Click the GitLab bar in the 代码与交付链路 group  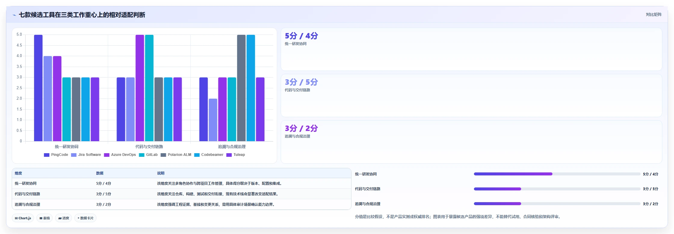pos(149,88)
